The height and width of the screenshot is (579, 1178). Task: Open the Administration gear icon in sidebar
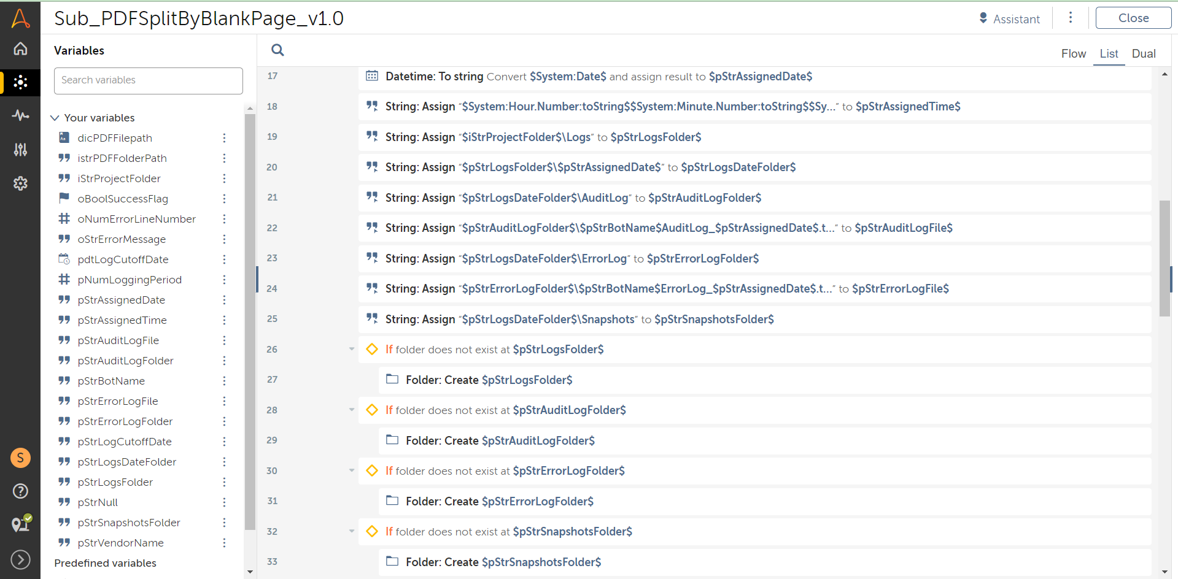(20, 183)
